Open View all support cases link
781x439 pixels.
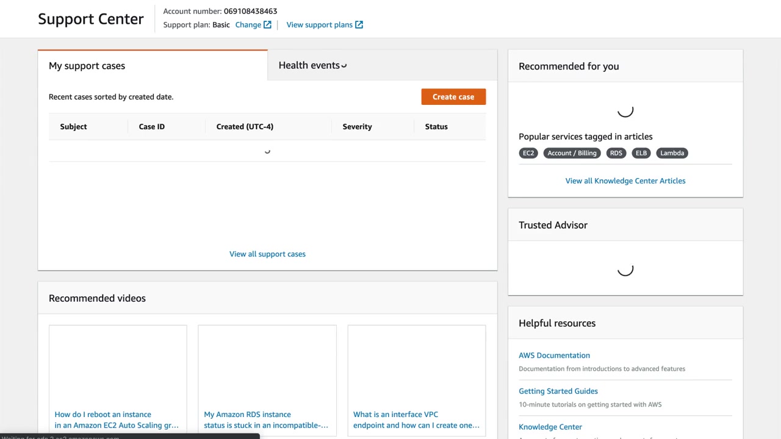267,254
